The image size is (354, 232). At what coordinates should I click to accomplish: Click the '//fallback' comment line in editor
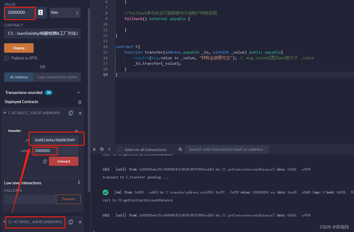(171, 13)
